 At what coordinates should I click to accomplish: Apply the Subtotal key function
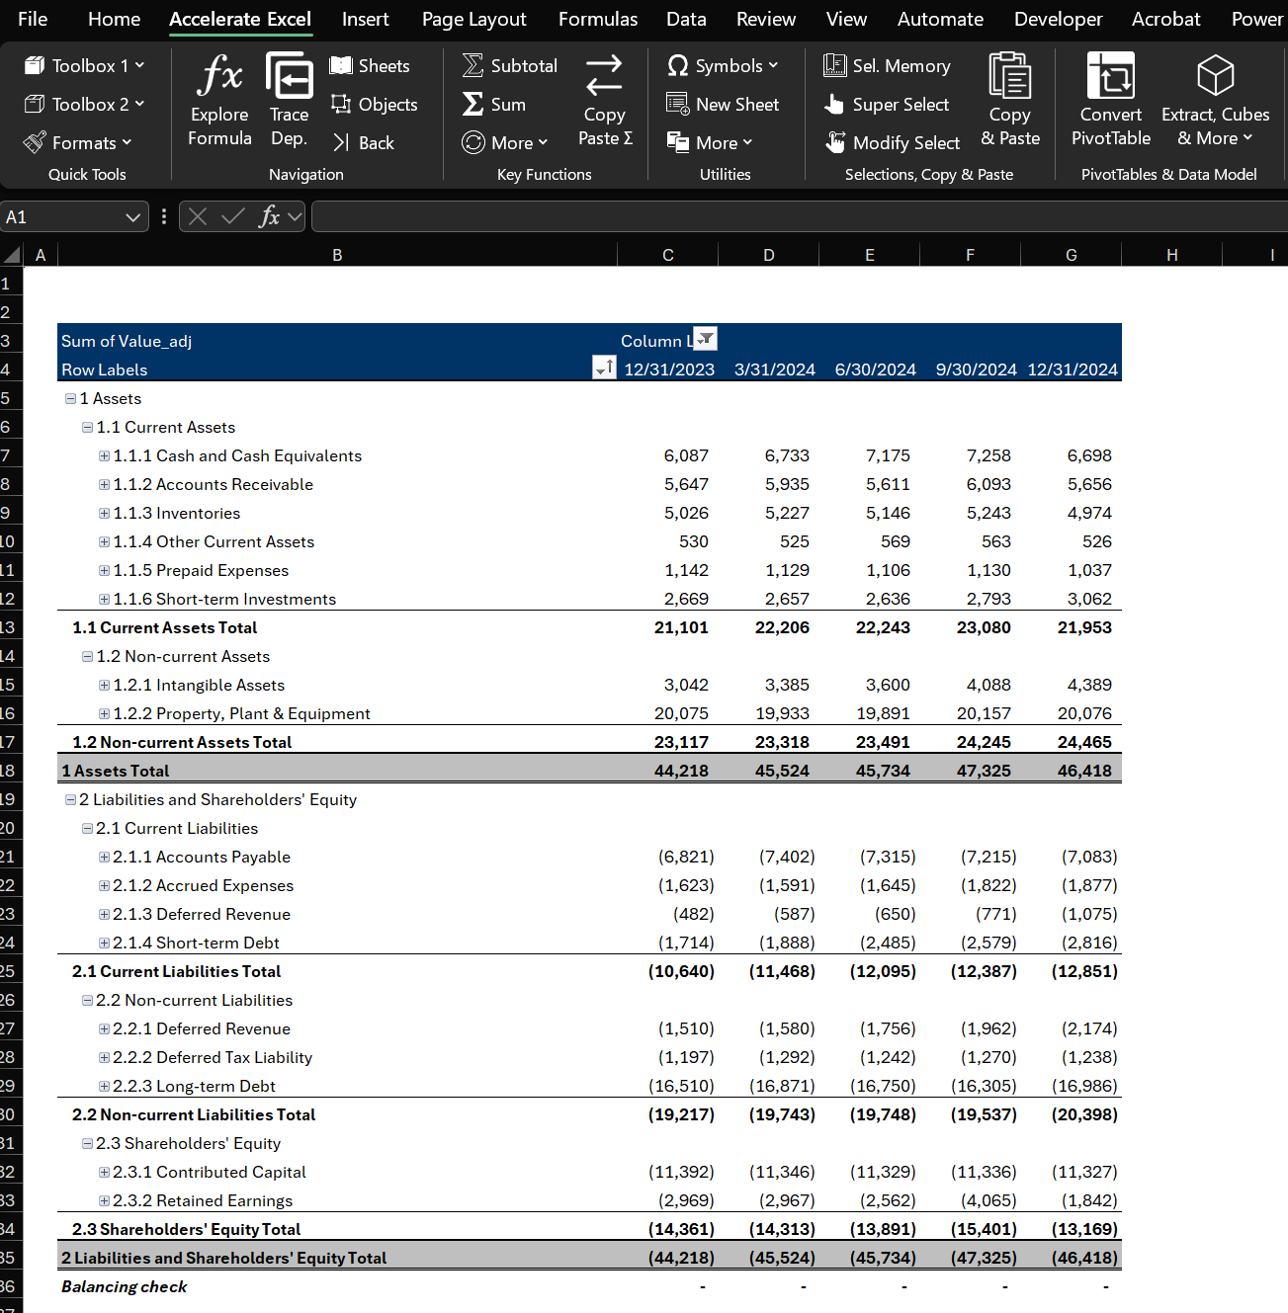[x=508, y=65]
